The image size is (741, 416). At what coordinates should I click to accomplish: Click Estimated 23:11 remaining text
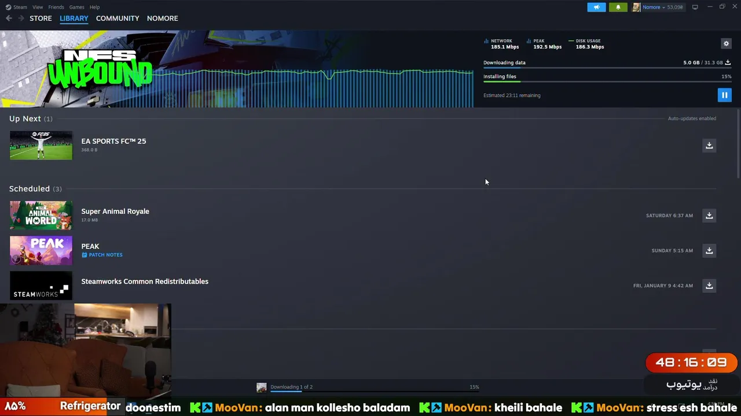[512, 95]
